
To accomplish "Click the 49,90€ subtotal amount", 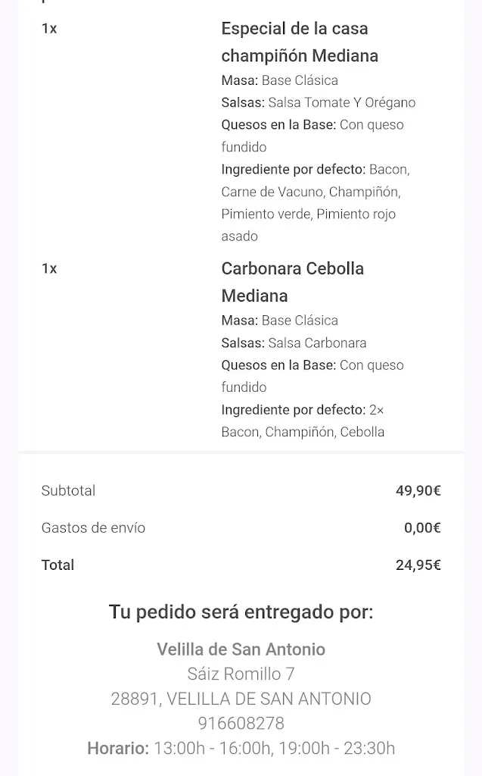I will (x=418, y=490).
